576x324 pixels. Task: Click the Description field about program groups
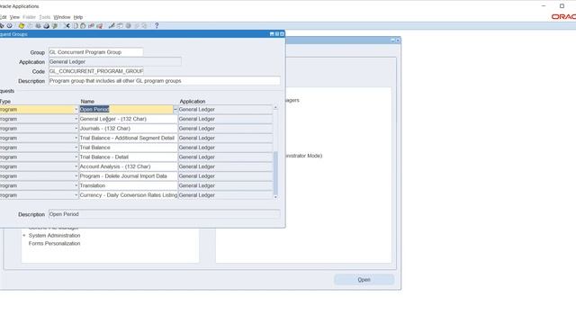click(x=164, y=81)
